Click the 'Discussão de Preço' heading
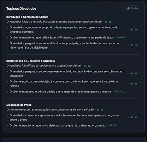This screenshot has width=147, height=142. [19, 105]
